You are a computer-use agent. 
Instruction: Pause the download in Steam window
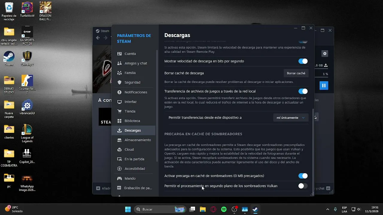(x=324, y=85)
